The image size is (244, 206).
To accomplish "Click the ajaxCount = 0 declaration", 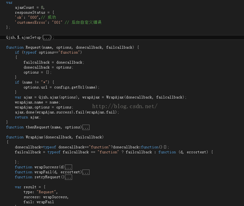I will coord(30,7).
